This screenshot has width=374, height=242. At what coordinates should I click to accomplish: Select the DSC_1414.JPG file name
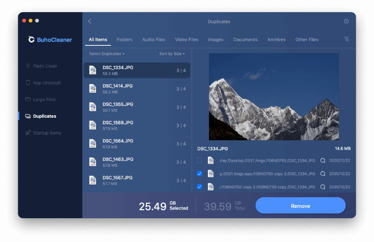point(117,86)
